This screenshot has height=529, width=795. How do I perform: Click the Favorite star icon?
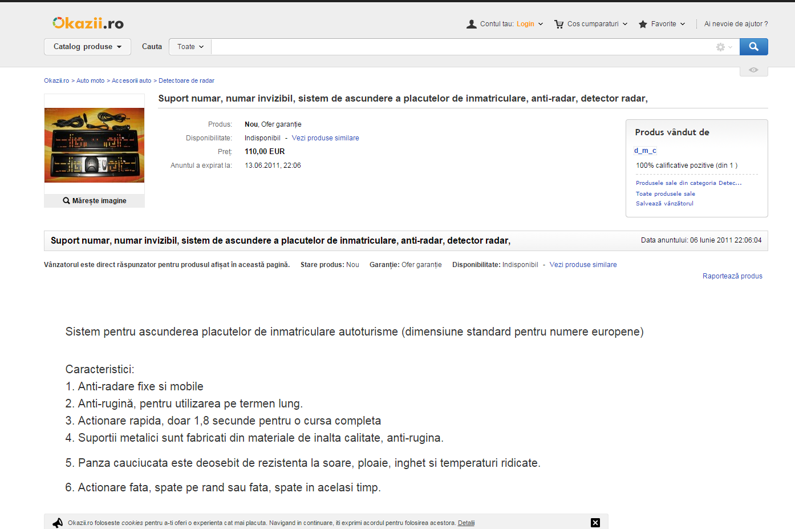[643, 23]
